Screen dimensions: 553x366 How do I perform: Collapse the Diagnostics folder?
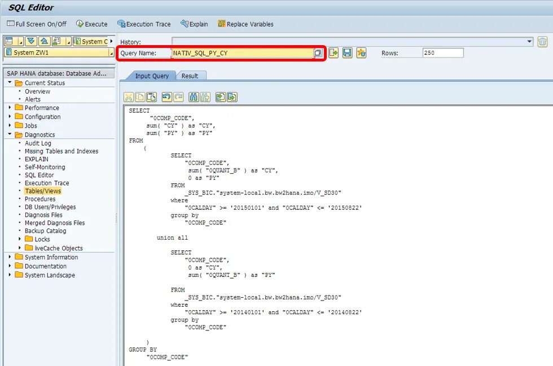pyautogui.click(x=10, y=134)
